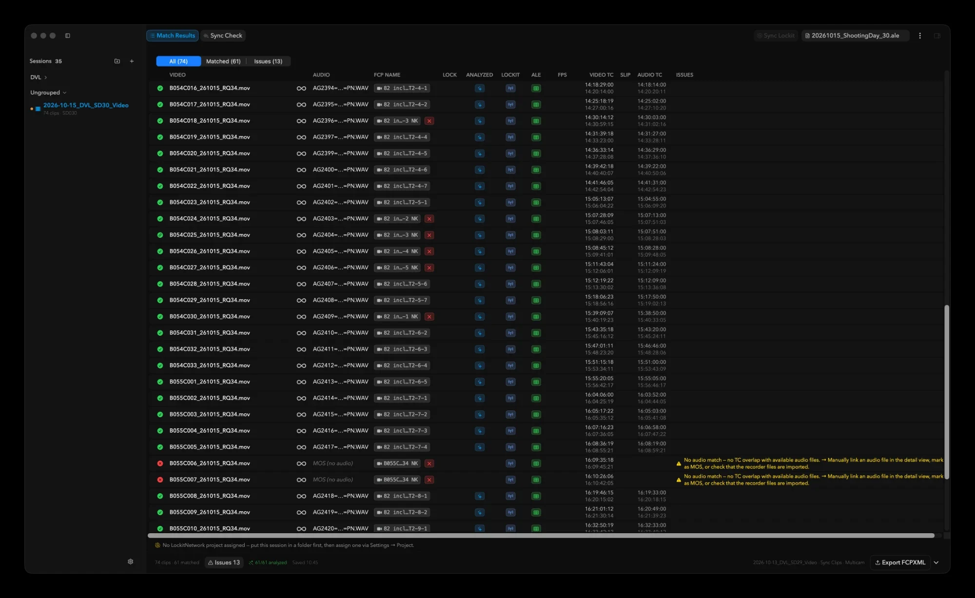
Task: Add a session with plus icon
Action: 132,61
